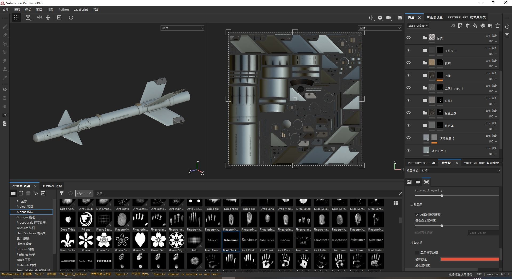Screen dimensions: 512x279
Task: Click the transform selection frame toolbar icon
Action: (x=16, y=18)
